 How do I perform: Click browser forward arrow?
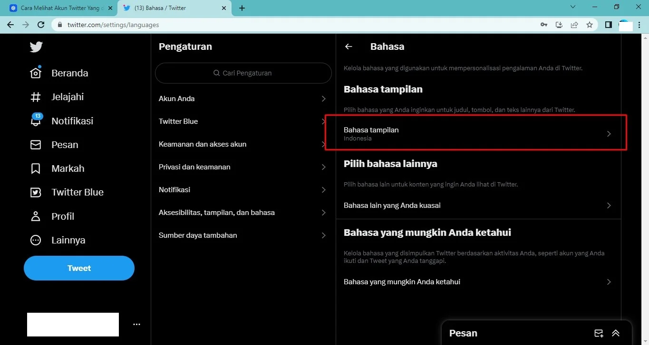[26, 25]
